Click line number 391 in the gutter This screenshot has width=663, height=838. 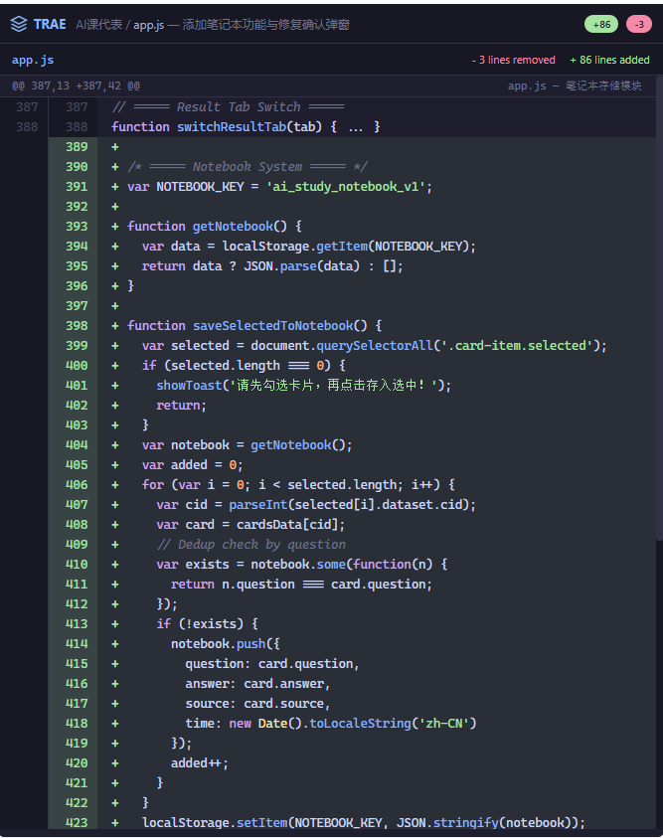coord(77,187)
